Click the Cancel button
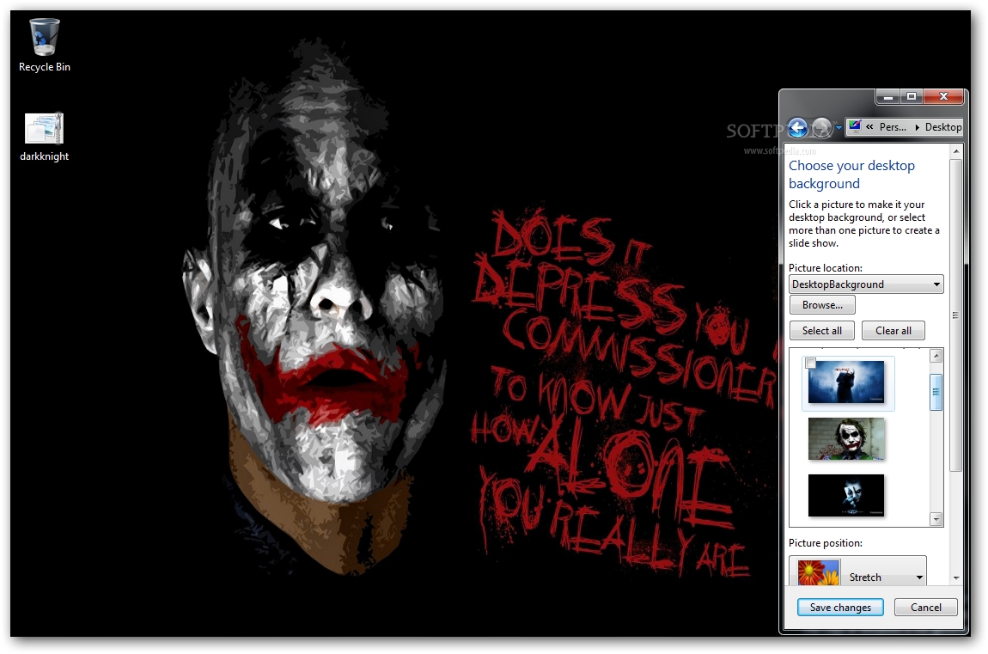 coord(925,608)
